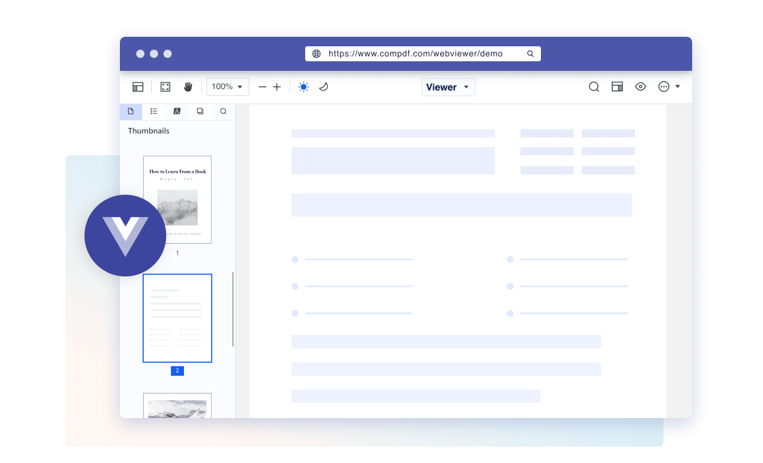Click the page number 2 label

point(177,370)
